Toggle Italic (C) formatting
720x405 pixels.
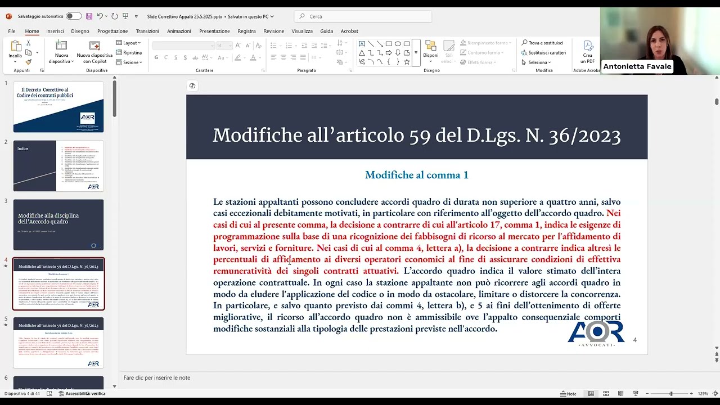166,57
